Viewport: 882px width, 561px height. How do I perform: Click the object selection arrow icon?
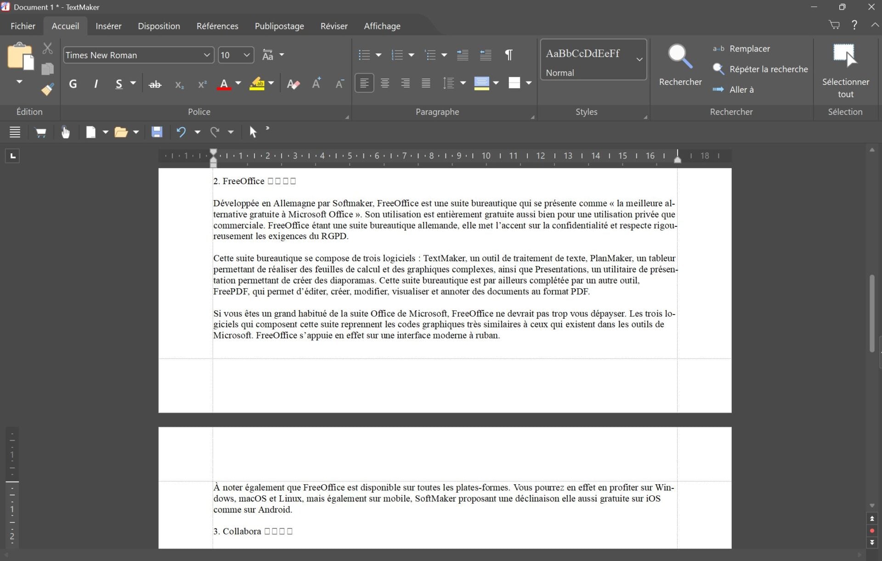(253, 132)
